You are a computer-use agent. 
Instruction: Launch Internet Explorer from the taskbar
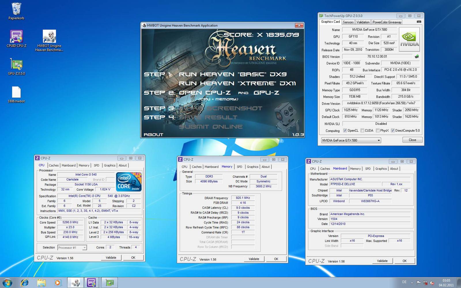click(25, 283)
